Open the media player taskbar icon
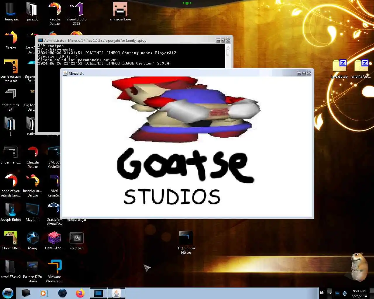 point(44,293)
